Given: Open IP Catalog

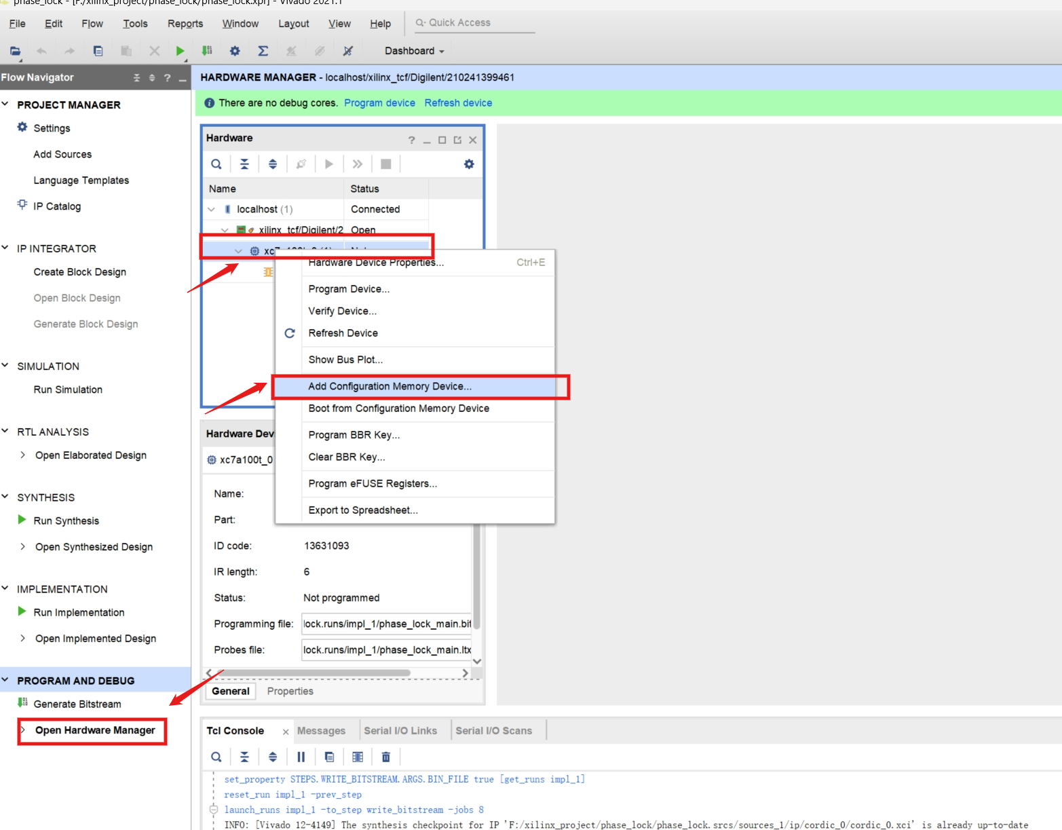Looking at the screenshot, I should 57,206.
